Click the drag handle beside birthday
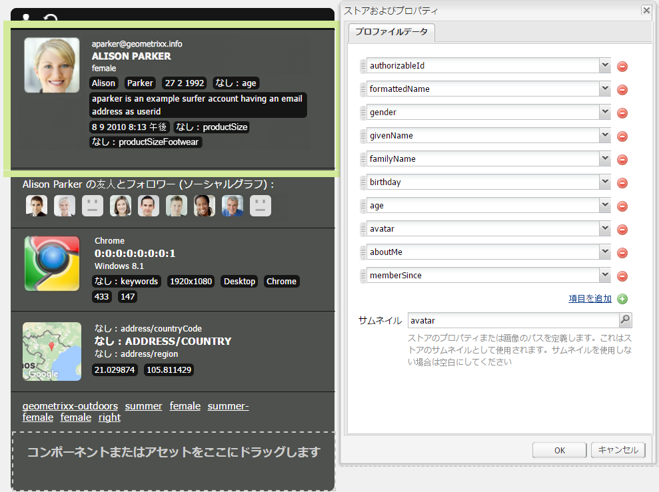Image resolution: width=659 pixels, height=492 pixels. coord(362,182)
